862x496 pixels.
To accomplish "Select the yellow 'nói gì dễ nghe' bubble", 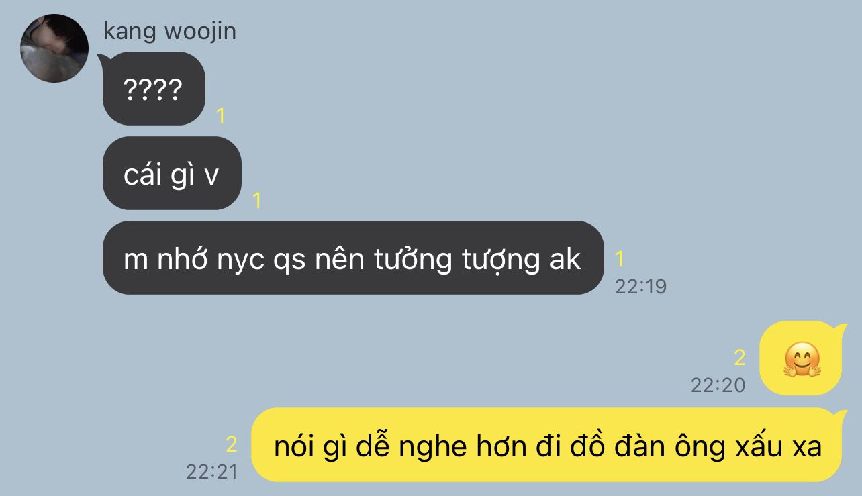I will [548, 444].
